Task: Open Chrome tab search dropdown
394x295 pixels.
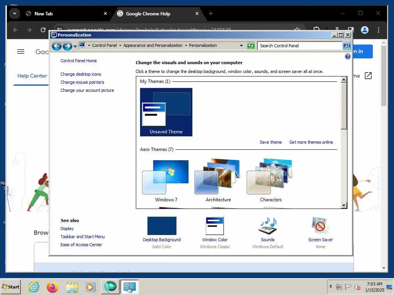Action: point(15,13)
